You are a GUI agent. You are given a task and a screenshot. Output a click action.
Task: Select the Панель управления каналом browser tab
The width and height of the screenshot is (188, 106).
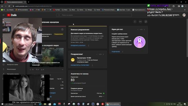pyautogui.click(x=15, y=2)
